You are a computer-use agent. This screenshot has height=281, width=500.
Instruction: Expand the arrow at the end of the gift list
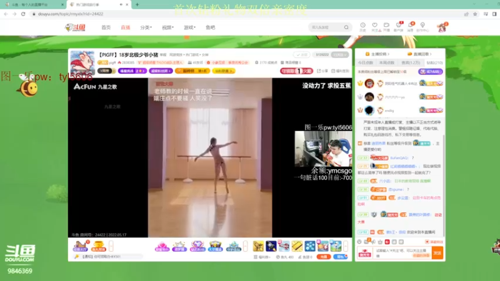click(346, 246)
